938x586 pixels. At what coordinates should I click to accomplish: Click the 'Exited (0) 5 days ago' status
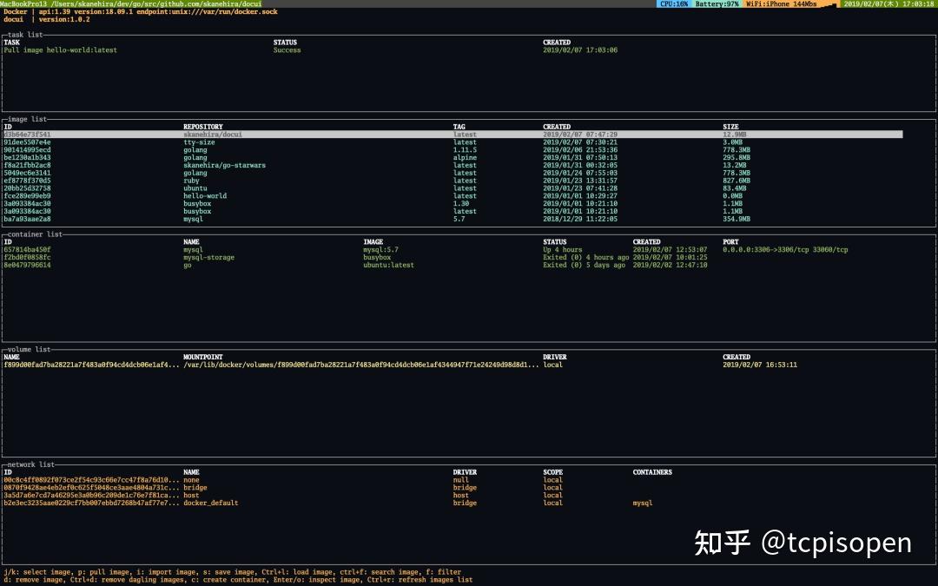coord(584,265)
